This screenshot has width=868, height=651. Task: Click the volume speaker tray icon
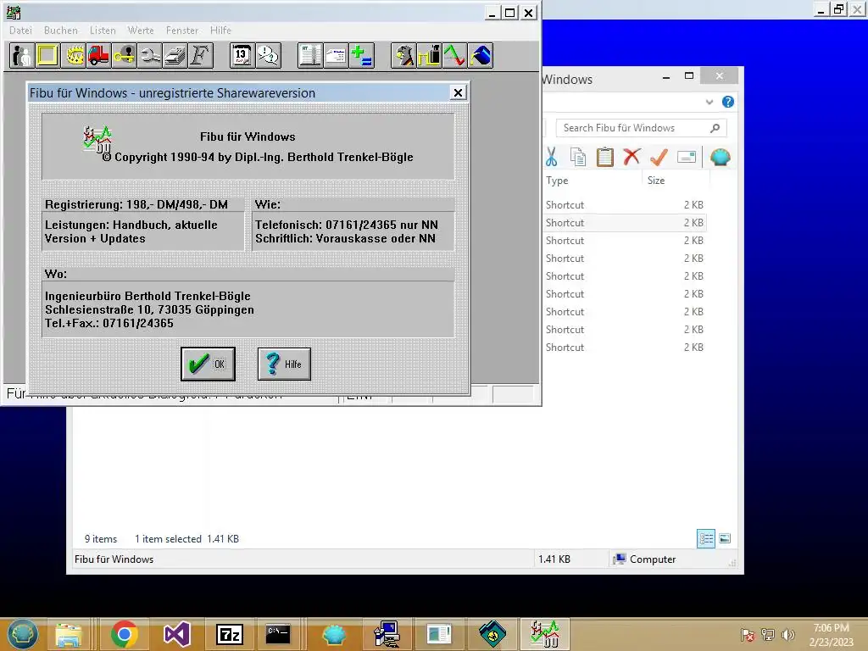787,634
